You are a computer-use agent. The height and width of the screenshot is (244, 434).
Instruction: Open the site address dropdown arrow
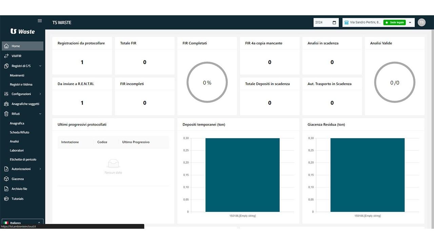[410, 23]
